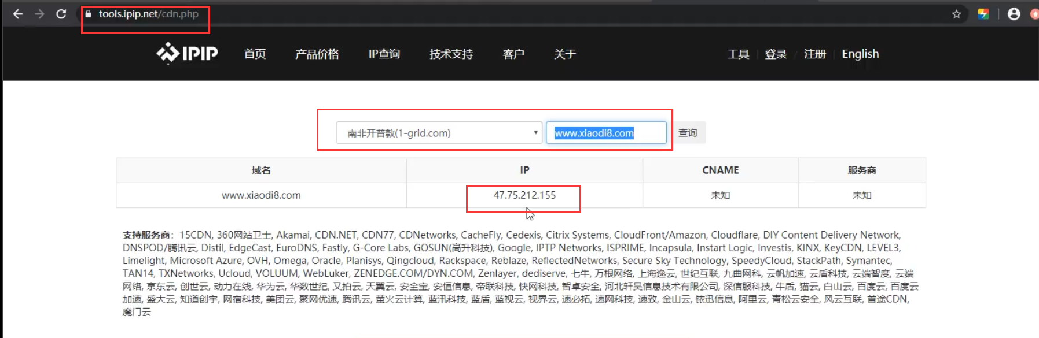Open the IP查询 navigation menu
This screenshot has height=338, width=1039.
coord(384,54)
